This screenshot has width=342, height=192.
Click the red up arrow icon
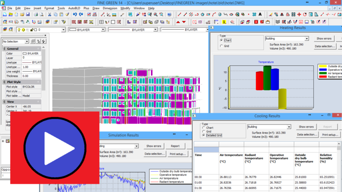pyautogui.click(x=178, y=22)
